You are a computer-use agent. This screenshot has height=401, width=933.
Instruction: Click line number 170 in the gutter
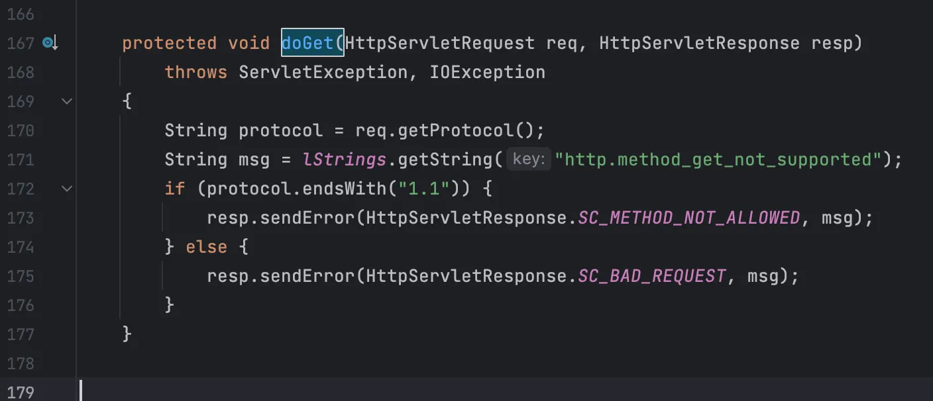[21, 130]
